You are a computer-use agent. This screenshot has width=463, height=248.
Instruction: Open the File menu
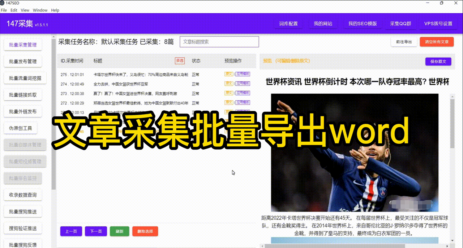point(4,10)
